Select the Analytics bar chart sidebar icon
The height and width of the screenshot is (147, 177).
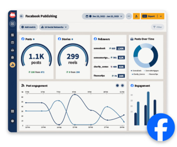(13, 65)
